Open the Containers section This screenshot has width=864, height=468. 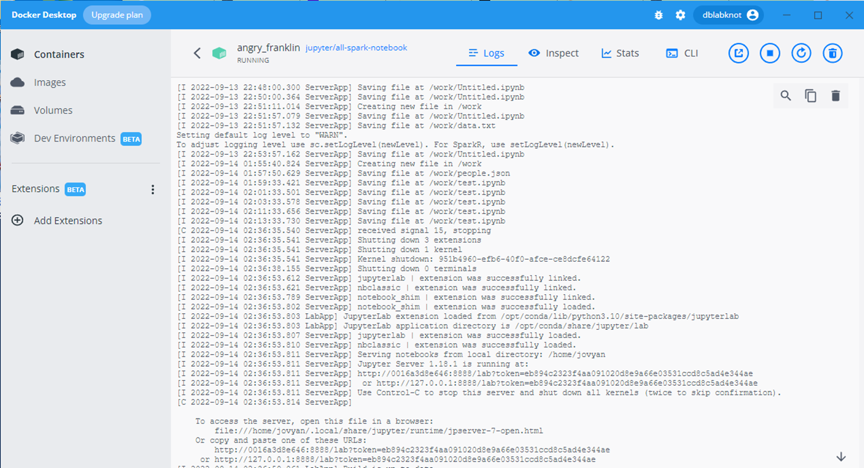(59, 54)
